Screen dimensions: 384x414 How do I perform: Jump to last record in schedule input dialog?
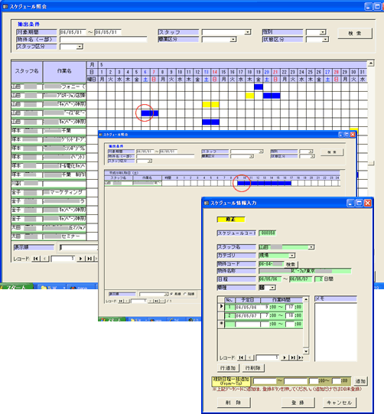293,357
